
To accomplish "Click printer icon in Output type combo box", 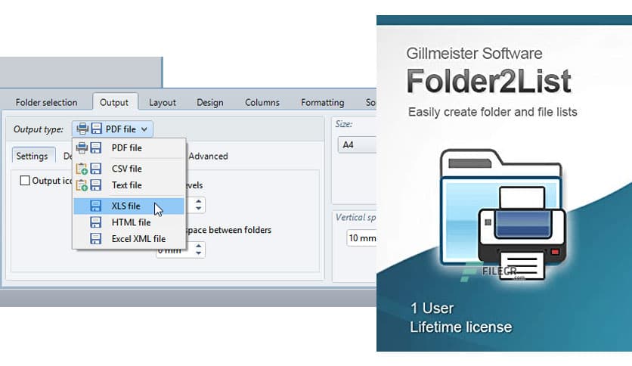I will [x=82, y=129].
